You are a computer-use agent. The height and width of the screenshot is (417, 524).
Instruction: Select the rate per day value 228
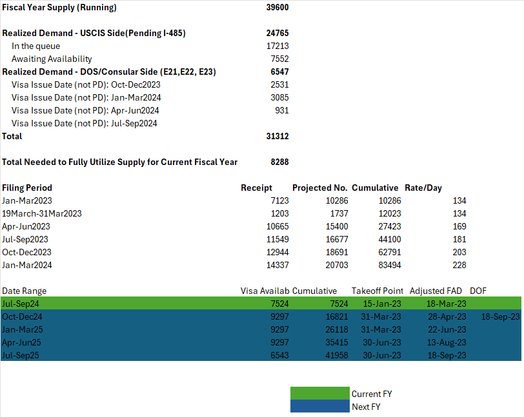pos(459,265)
